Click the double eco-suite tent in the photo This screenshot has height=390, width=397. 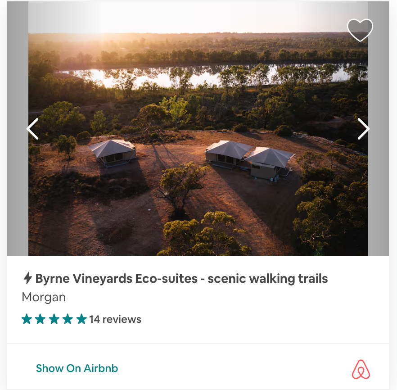coord(249,159)
